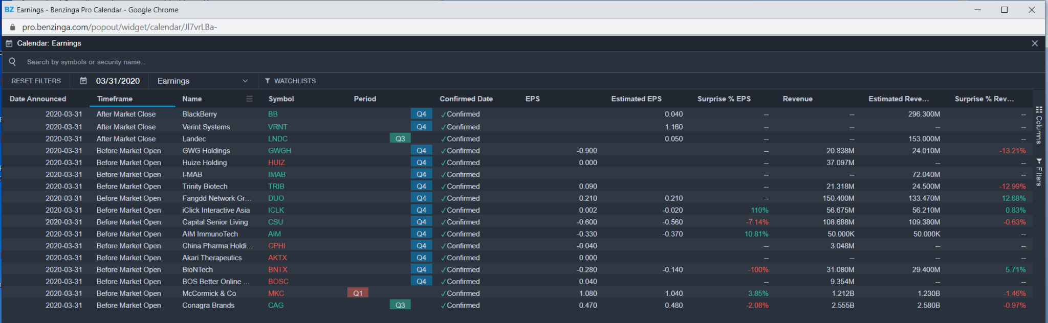This screenshot has height=323, width=1048.
Task: Select the BlackBerry earnings row
Action: click(x=200, y=114)
